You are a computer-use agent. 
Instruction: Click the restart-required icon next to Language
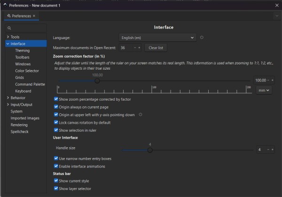[202, 38]
